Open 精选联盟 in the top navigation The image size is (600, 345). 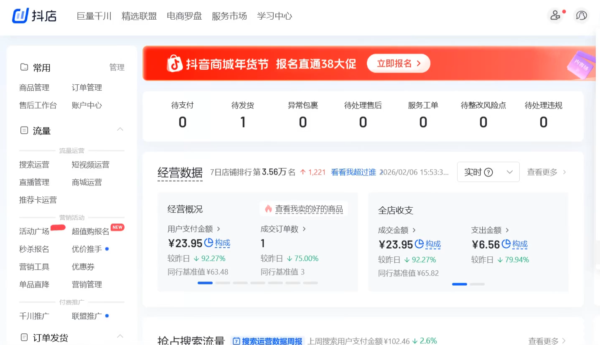pyautogui.click(x=139, y=16)
